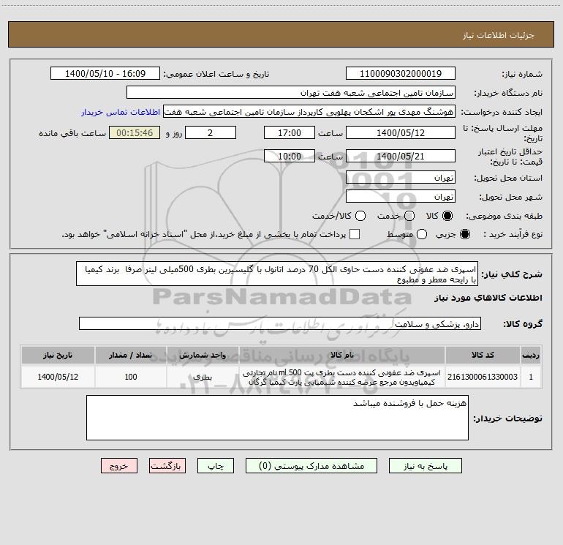Click the شماره نیاز field 1100090302000019
563x545 pixels.
401,74
